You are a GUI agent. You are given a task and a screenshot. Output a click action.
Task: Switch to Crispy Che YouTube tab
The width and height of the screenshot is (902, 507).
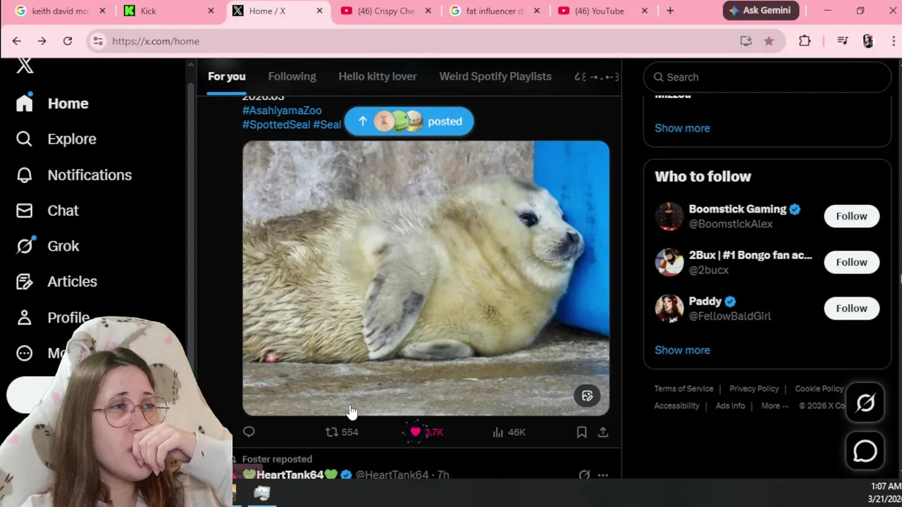click(386, 11)
